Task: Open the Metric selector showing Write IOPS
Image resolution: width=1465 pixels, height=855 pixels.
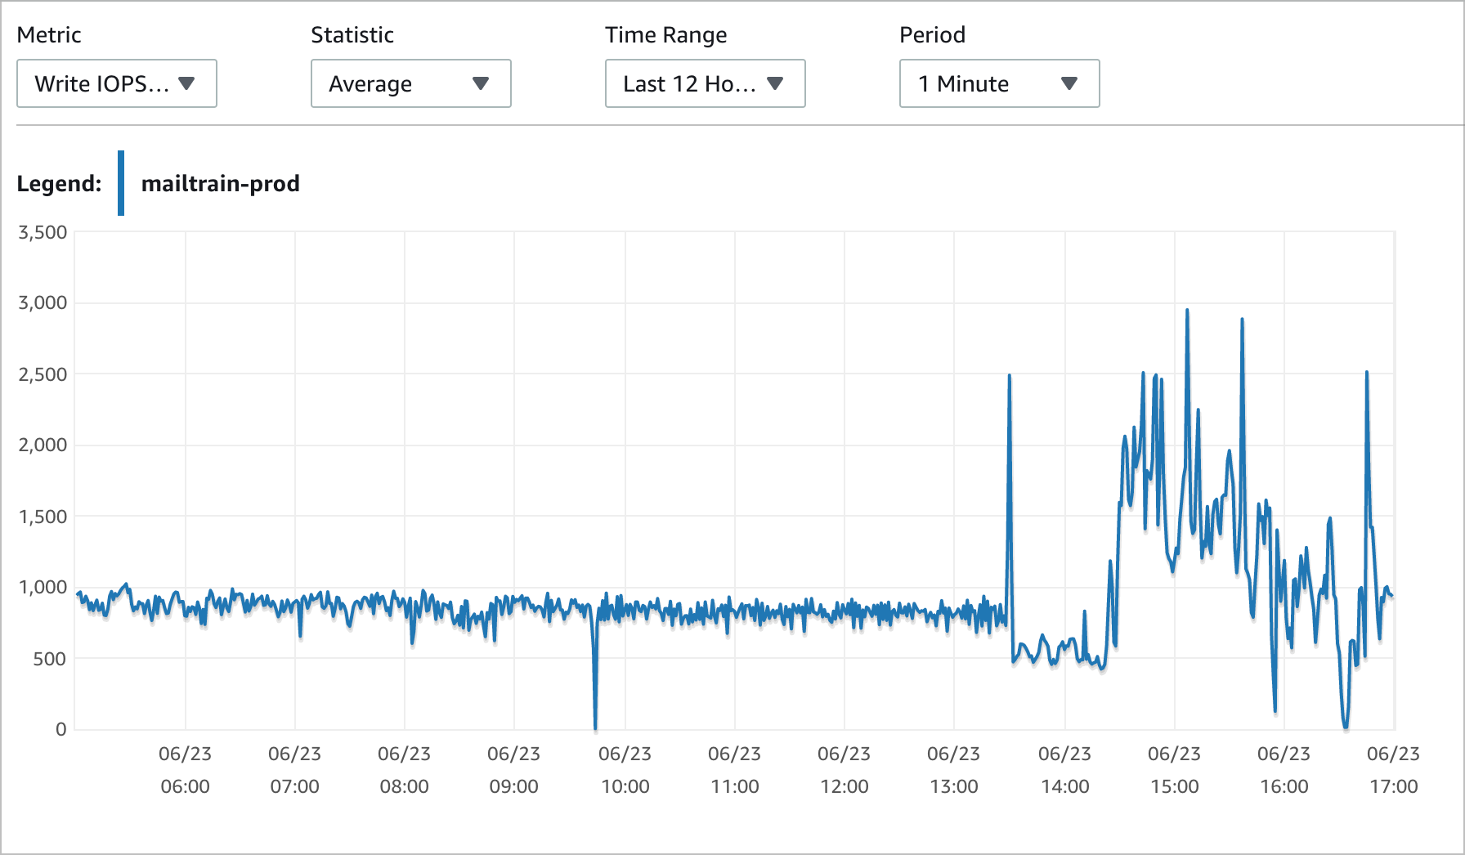Action: pos(117,83)
